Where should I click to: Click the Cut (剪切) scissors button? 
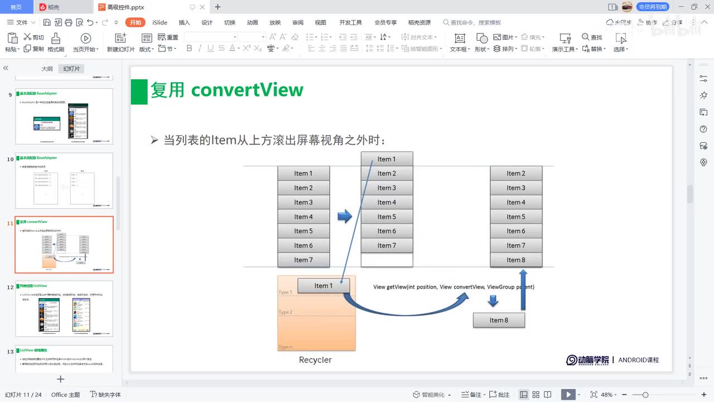click(33, 37)
